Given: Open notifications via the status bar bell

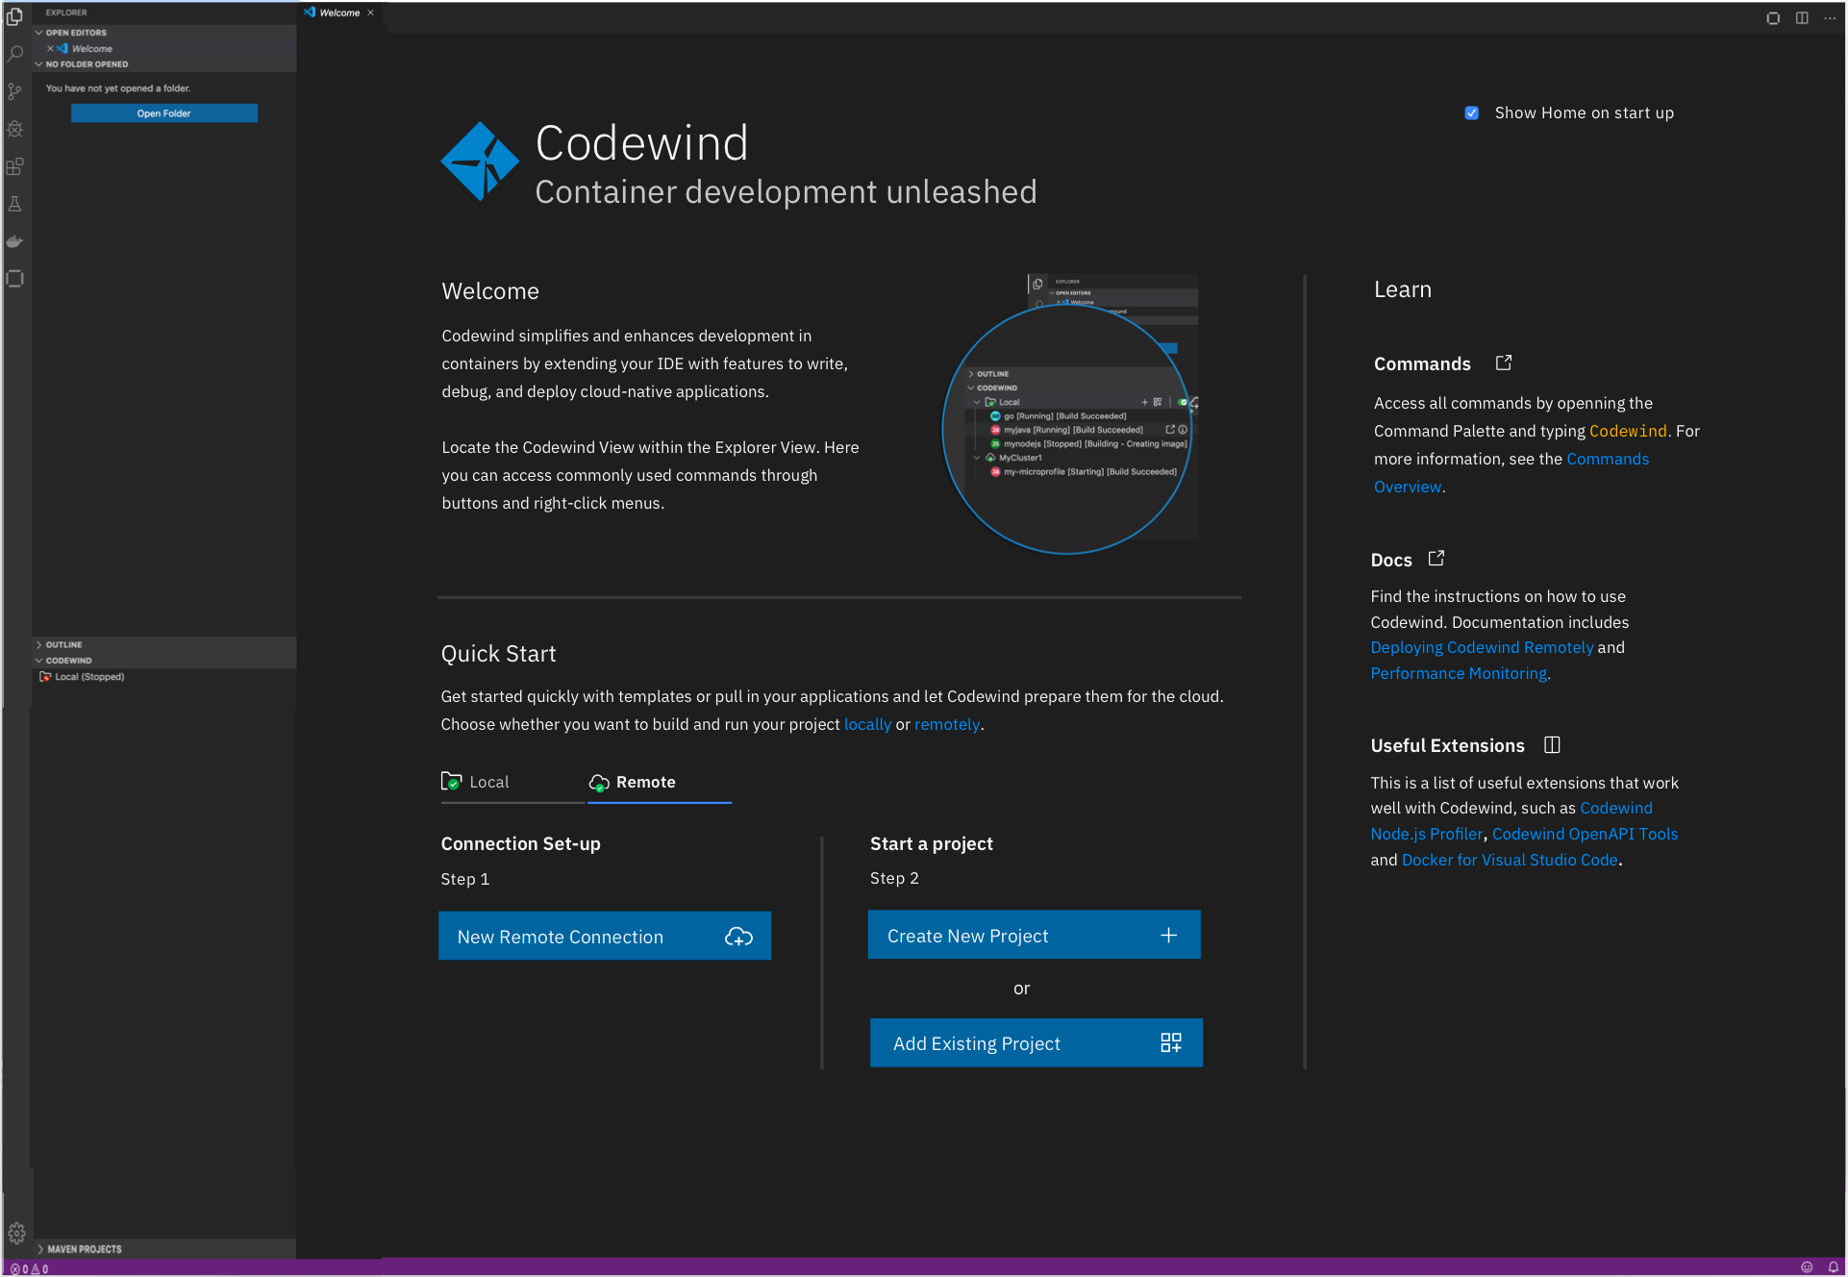Looking at the screenshot, I should [x=1835, y=1267].
